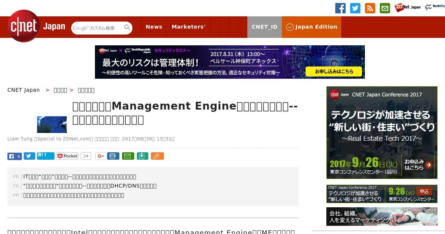Share the article on Google+

click(100, 156)
